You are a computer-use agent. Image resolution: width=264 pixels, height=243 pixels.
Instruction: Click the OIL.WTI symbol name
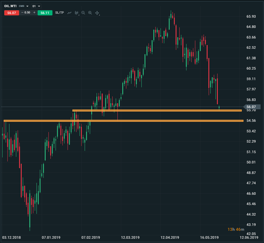pos(10,6)
